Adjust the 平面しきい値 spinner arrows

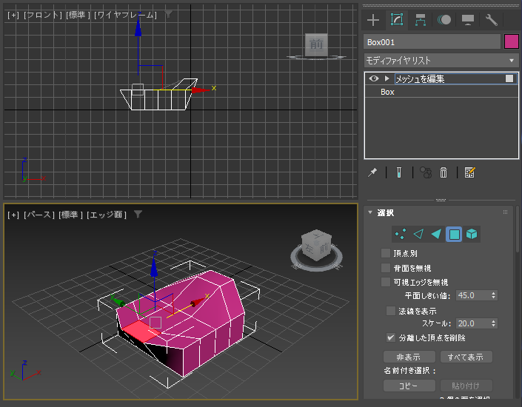click(494, 295)
